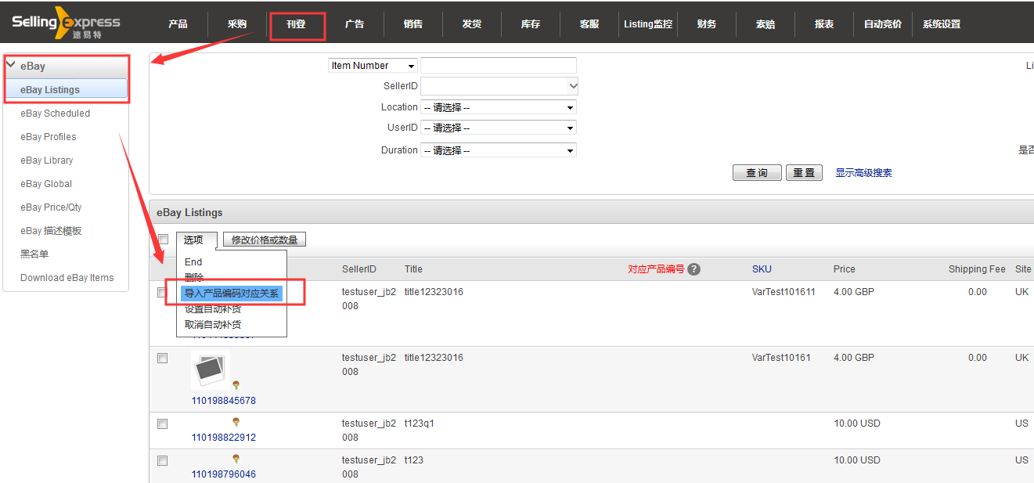The image size is (1034, 483).
Task: Open the Listing监控 menu
Action: [x=648, y=24]
